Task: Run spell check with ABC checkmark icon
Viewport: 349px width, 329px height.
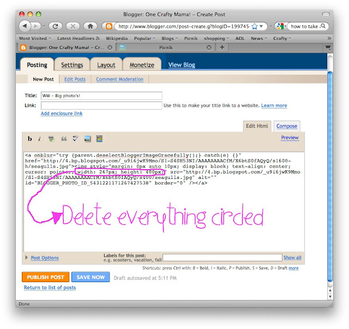Action: 75,139
